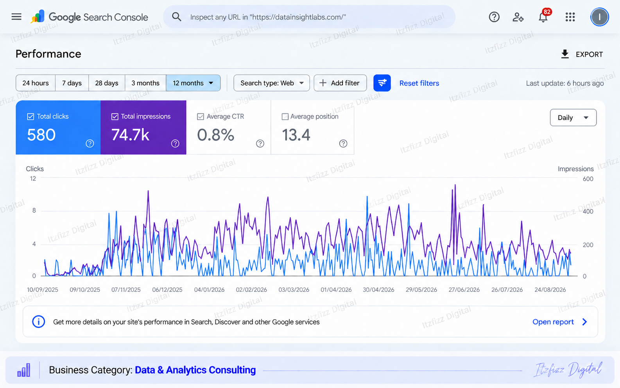
Task: Show help for Total clicks
Action: click(90, 144)
